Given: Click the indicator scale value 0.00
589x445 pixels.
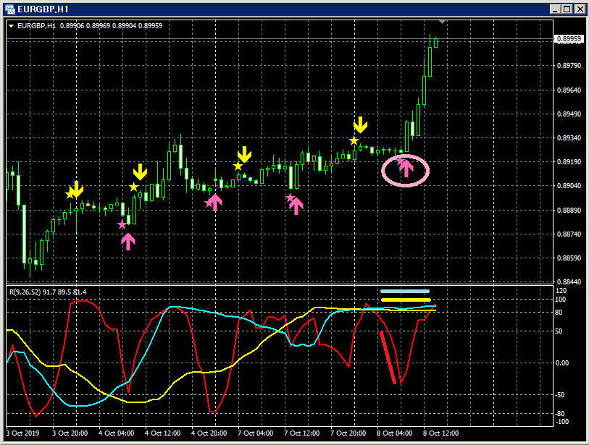Looking at the screenshot, I should 562,363.
